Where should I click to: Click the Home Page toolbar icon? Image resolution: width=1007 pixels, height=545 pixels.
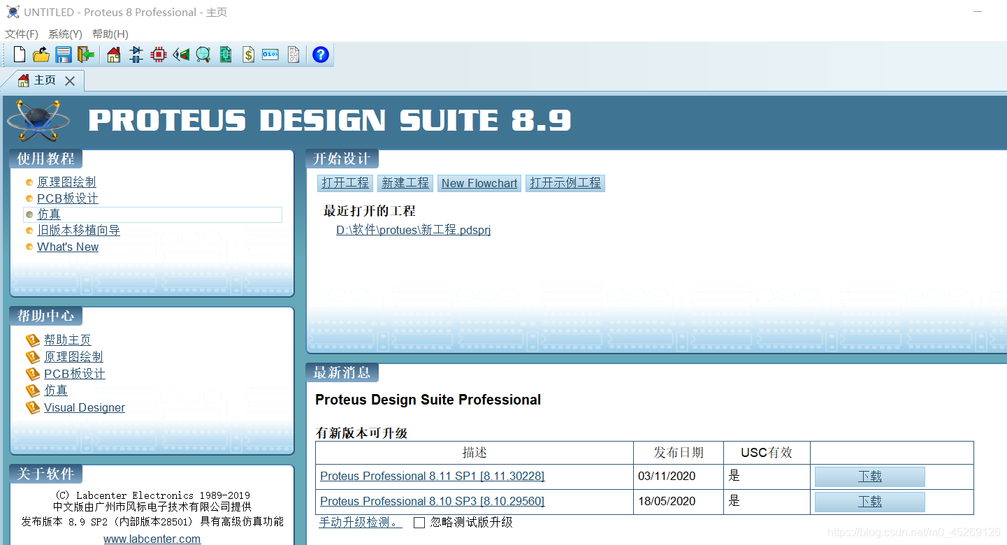tap(114, 54)
